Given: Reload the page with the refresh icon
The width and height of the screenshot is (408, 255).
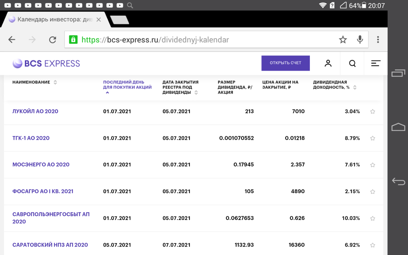Looking at the screenshot, I should pyautogui.click(x=52, y=40).
